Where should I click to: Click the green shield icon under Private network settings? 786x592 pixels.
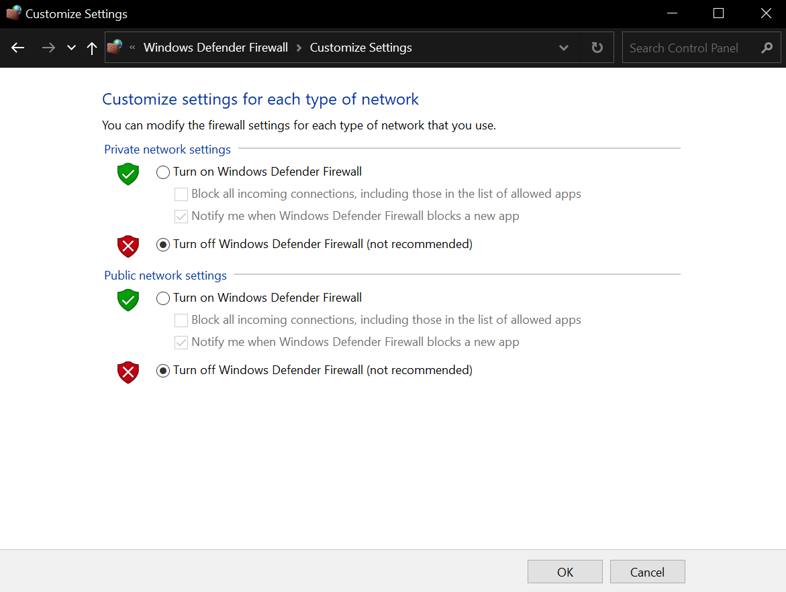click(128, 174)
